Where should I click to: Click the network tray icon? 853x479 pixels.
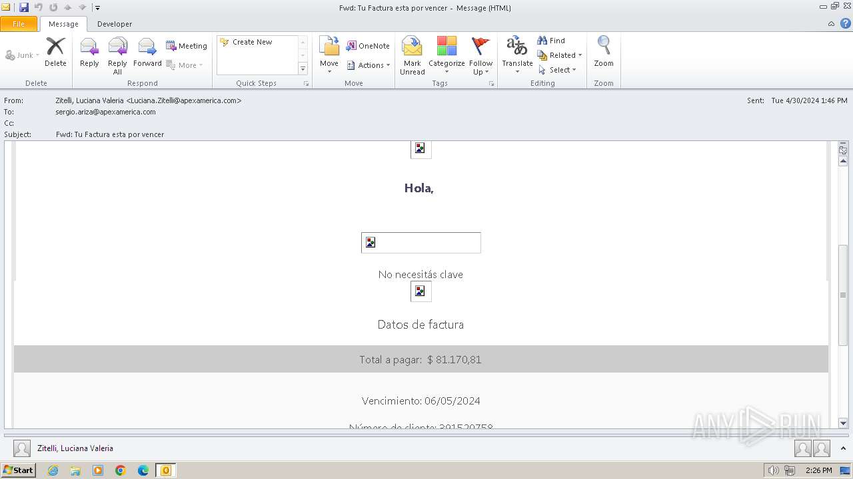coord(790,470)
